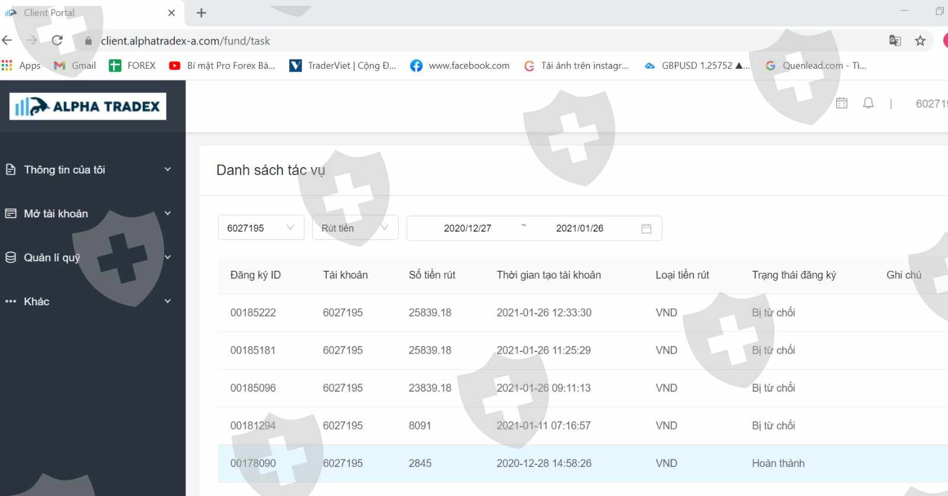Image resolution: width=948 pixels, height=496 pixels.
Task: Open the FOREX bookmark
Action: 133,66
